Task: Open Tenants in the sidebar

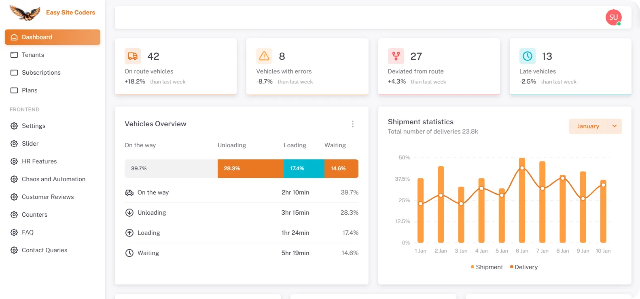Action: (x=33, y=55)
